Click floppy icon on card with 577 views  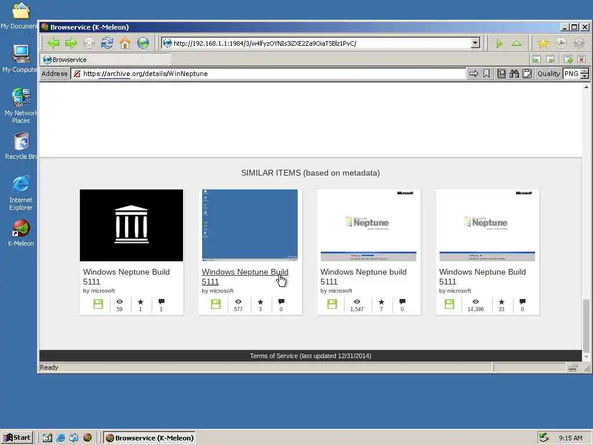pos(215,304)
